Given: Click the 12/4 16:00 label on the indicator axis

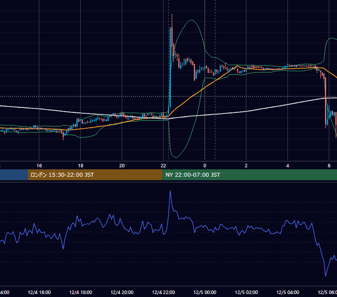Looking at the screenshot, I should pyautogui.click(x=39, y=292).
